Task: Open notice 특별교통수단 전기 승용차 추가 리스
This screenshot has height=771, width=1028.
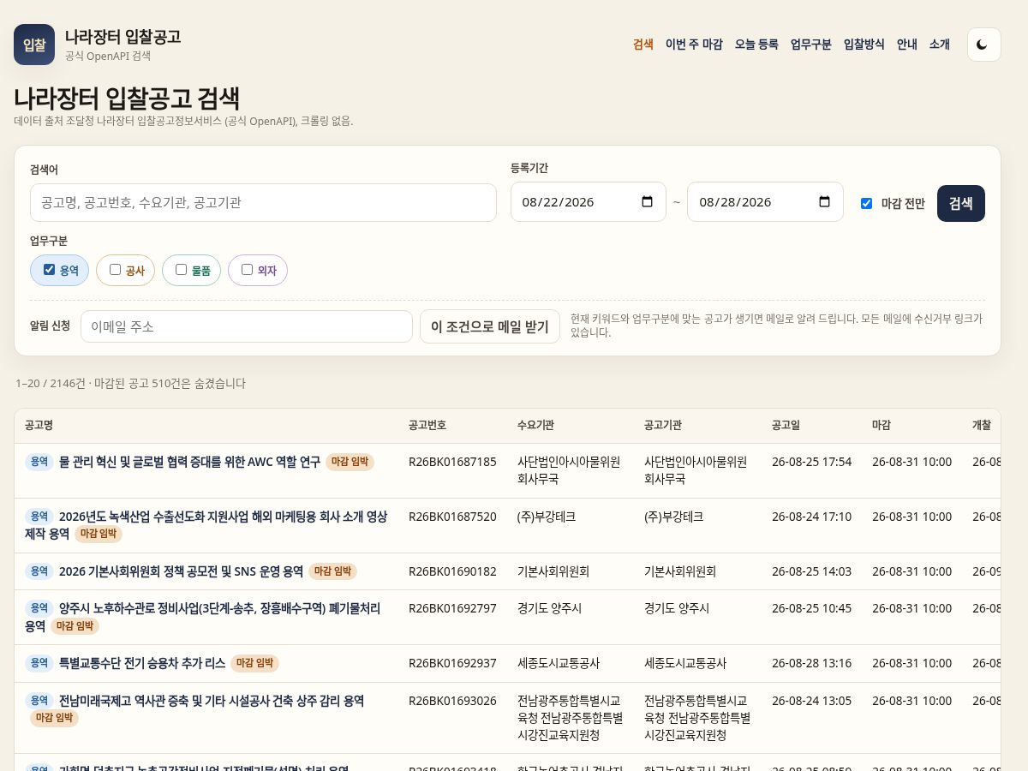Action: 142,663
